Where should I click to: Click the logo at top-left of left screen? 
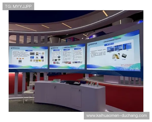pyautogui.click(x=13, y=48)
